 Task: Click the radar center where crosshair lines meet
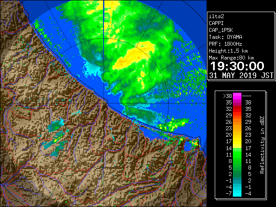pos(103,103)
